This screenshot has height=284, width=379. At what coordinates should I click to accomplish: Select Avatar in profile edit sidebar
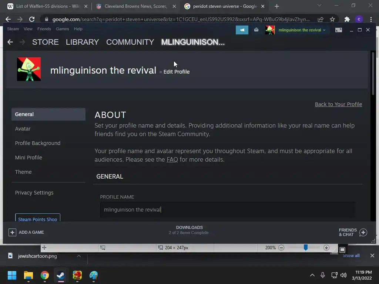pyautogui.click(x=23, y=129)
